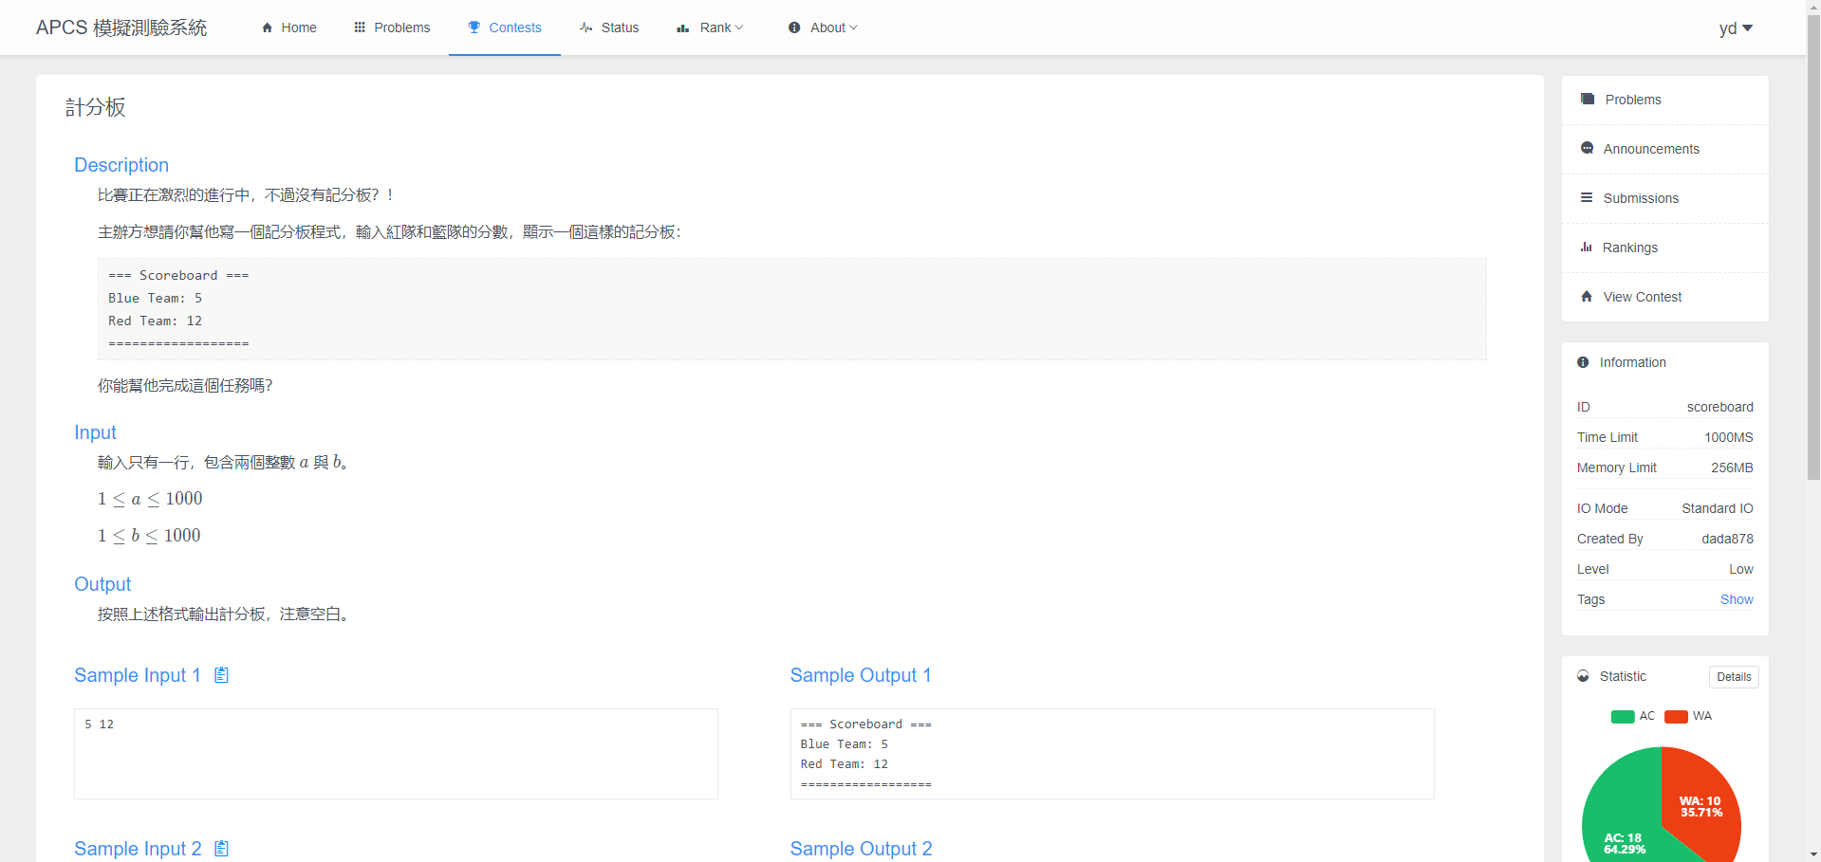Viewport: 1821px width, 862px height.
Task: Toggle the green AC legend in Statistic chart
Action: 1622,717
